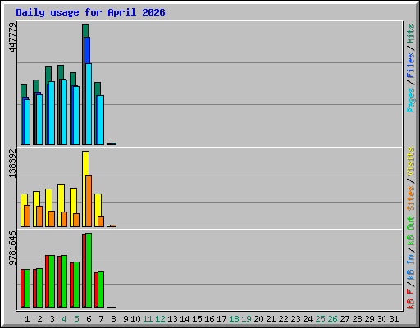The width and height of the screenshot is (420, 328).
Task: Click day 6 on the x-axis
Action: point(89,319)
